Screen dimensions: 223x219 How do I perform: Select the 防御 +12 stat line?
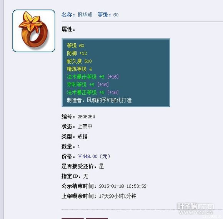(x=77, y=53)
